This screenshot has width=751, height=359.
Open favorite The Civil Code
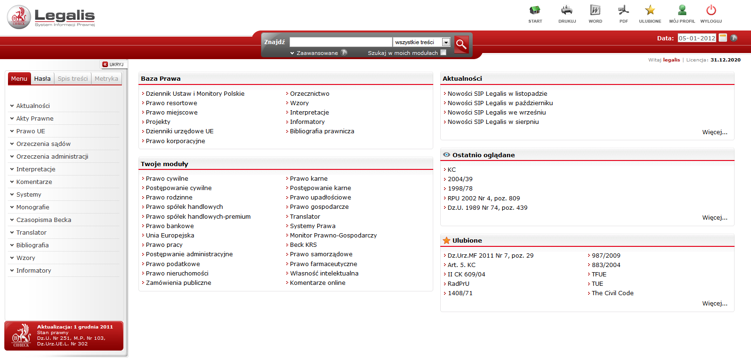613,293
